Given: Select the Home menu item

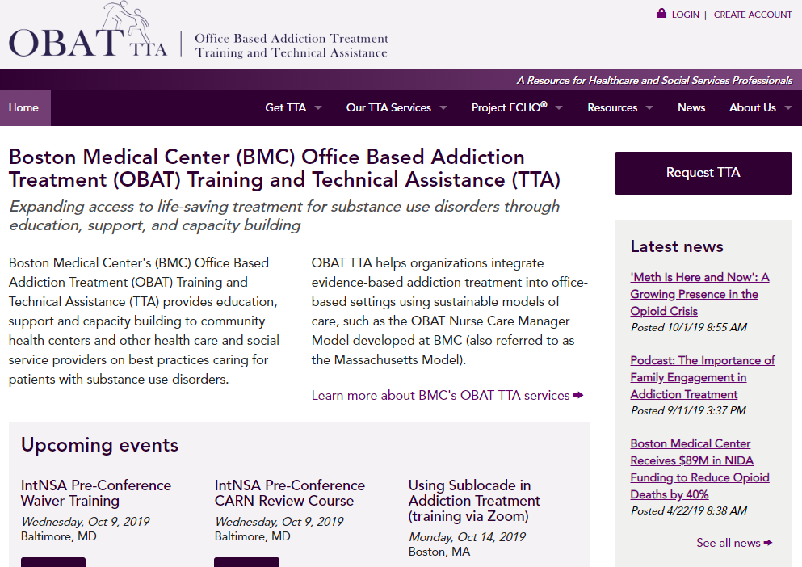Looking at the screenshot, I should tap(23, 108).
